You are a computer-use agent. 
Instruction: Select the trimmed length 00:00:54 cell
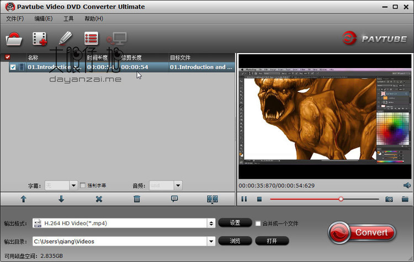click(x=135, y=67)
